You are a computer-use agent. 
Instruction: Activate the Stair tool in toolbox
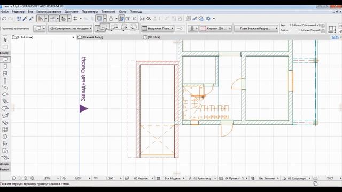pos(5,101)
